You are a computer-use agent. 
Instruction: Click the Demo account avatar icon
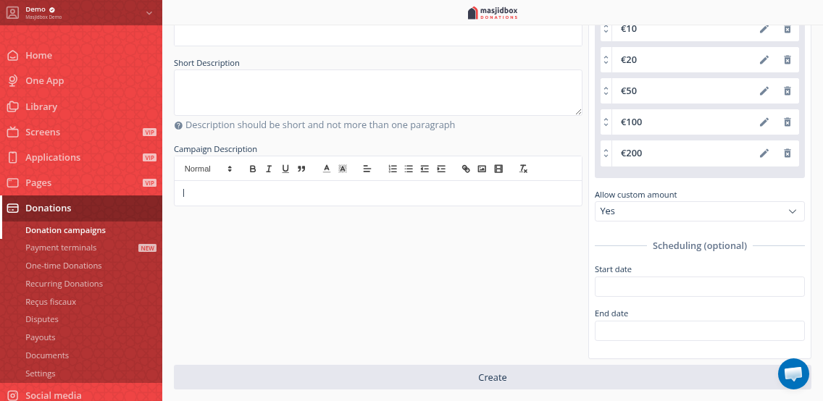[12, 12]
